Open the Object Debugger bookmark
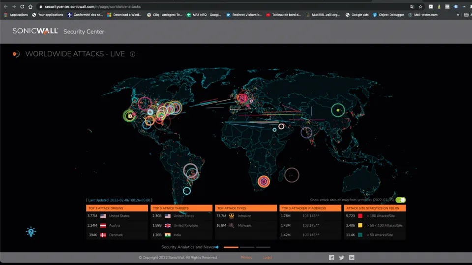Viewport: 472px width, 265px height. (388, 15)
